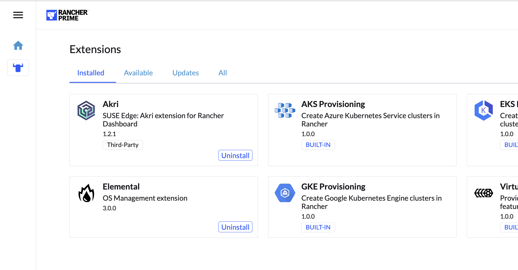Click the Rancher Prime logo
Viewport: 518px width, 270px height.
click(67, 15)
